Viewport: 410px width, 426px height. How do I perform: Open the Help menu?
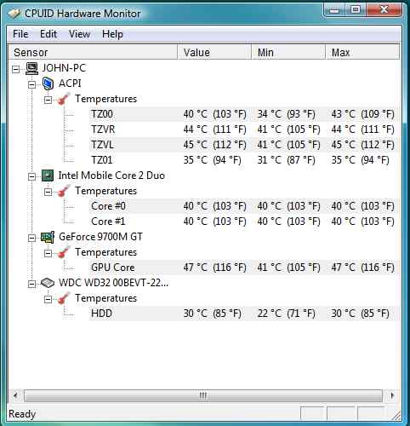[112, 34]
